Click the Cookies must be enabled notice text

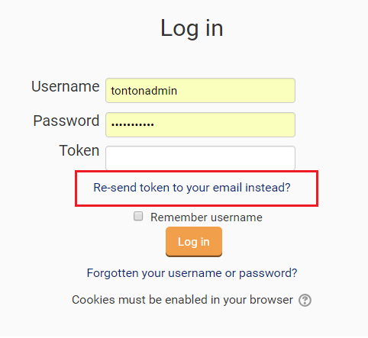[x=182, y=300]
